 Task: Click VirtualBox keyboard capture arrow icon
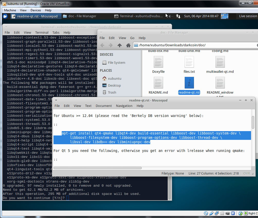point(246,213)
